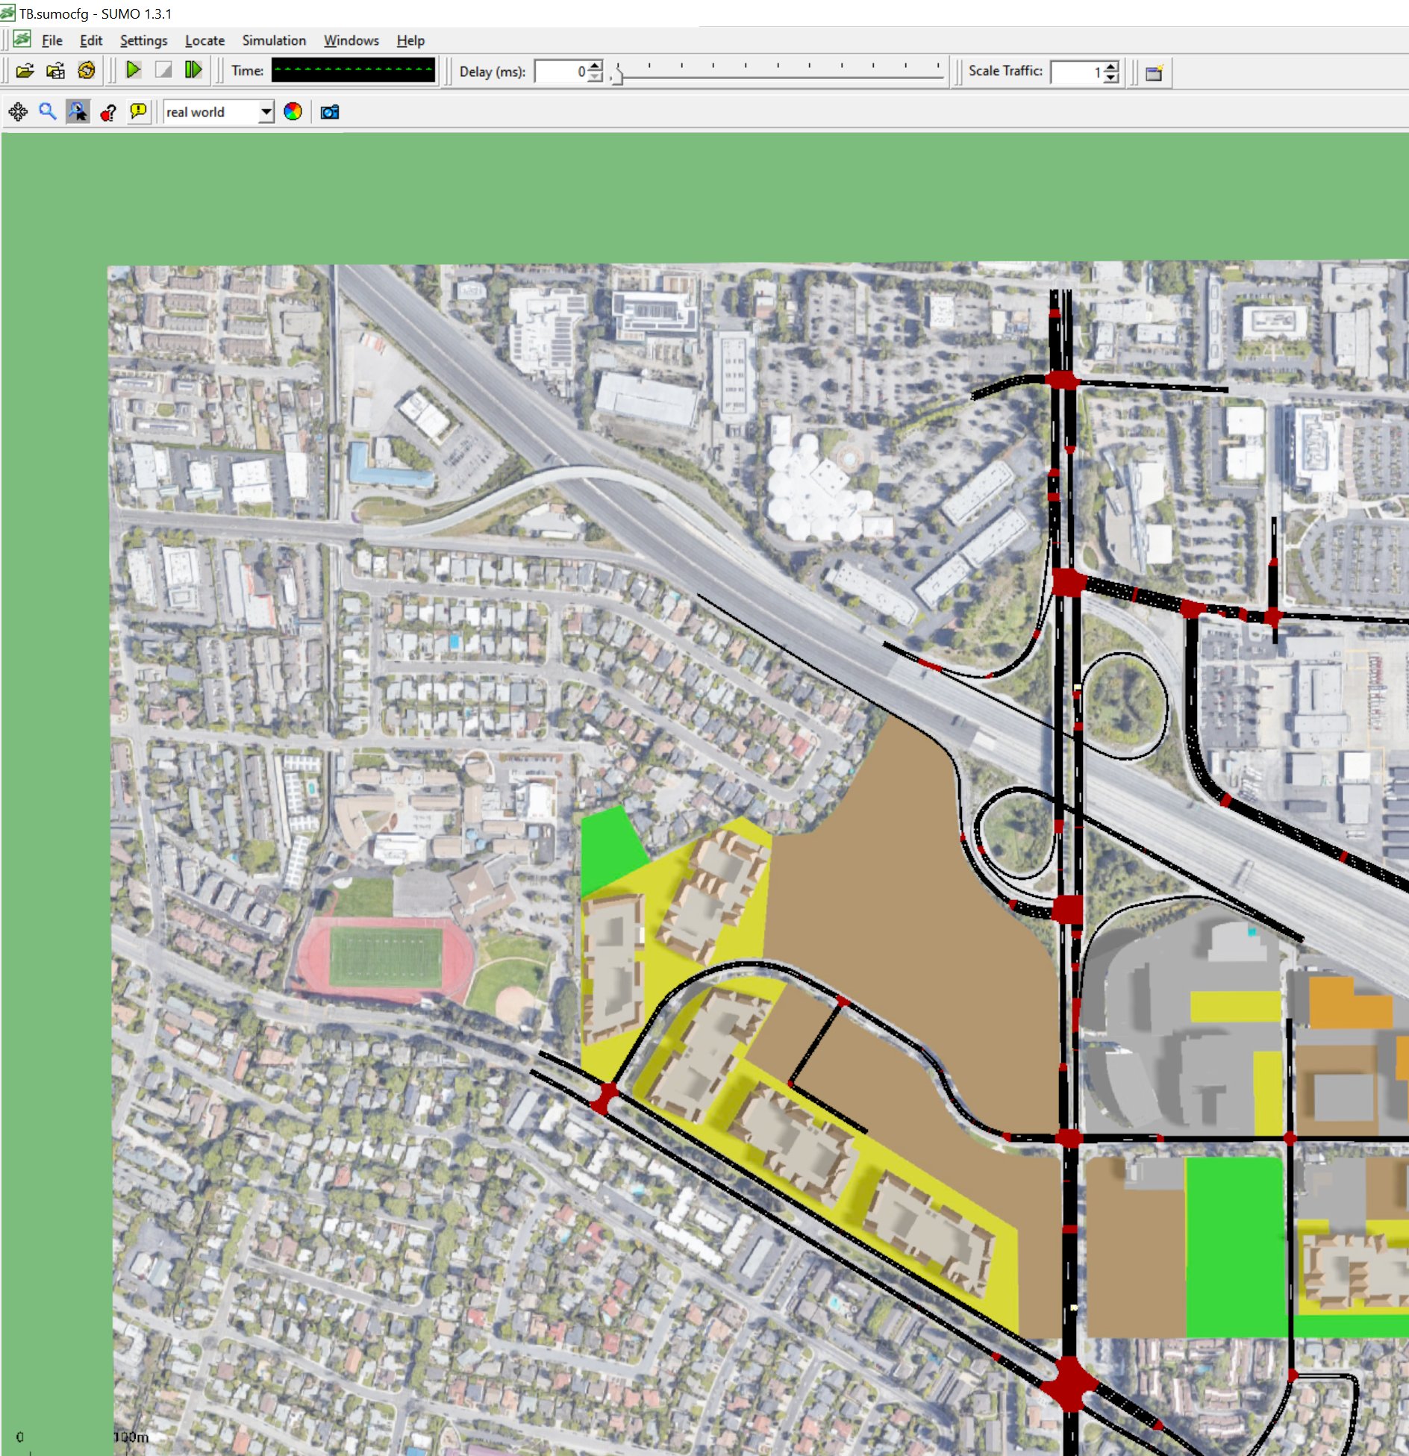Toggle the Locate-by-selection cursor tool
1409x1456 pixels.
tap(78, 112)
